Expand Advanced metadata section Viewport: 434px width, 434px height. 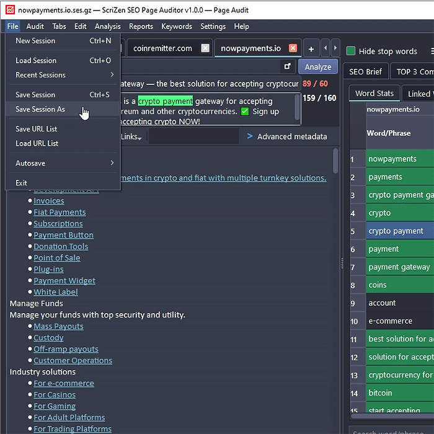286,136
